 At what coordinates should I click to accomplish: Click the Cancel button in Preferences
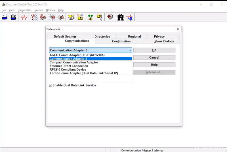[x=154, y=57]
